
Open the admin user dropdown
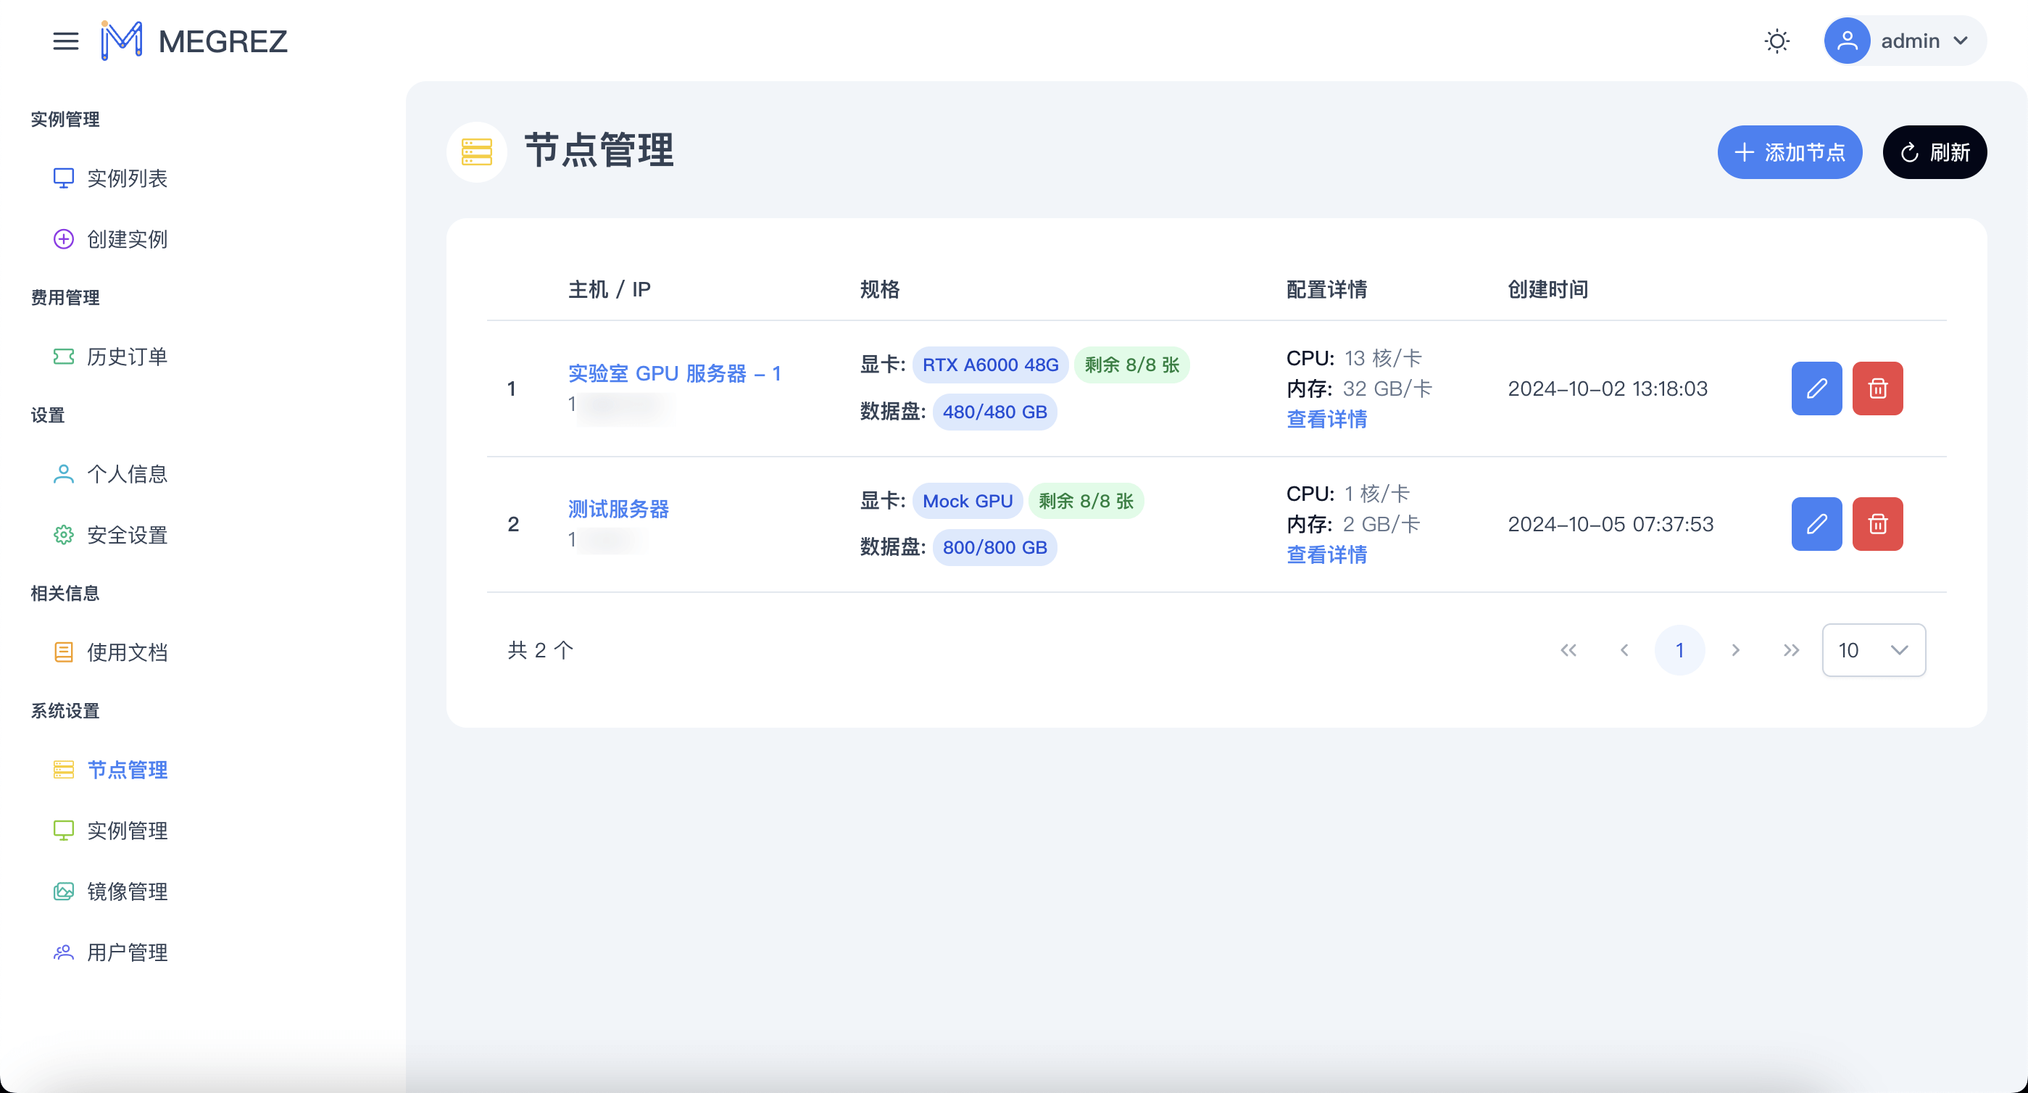(x=1904, y=41)
